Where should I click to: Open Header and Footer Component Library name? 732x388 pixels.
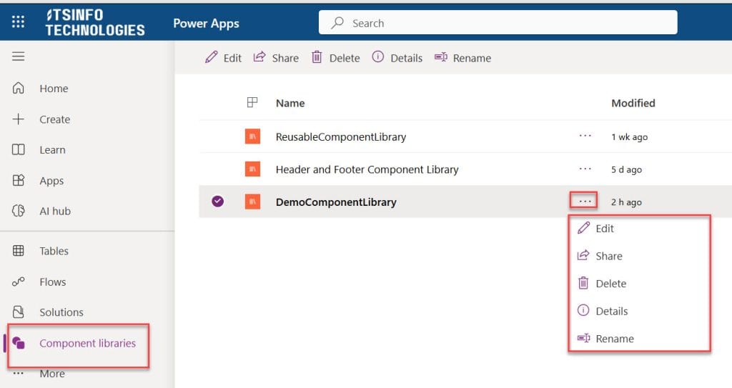click(367, 169)
